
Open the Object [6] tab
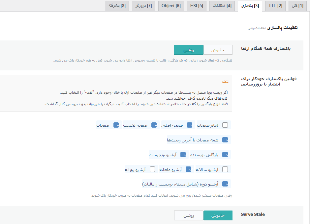[171, 6]
